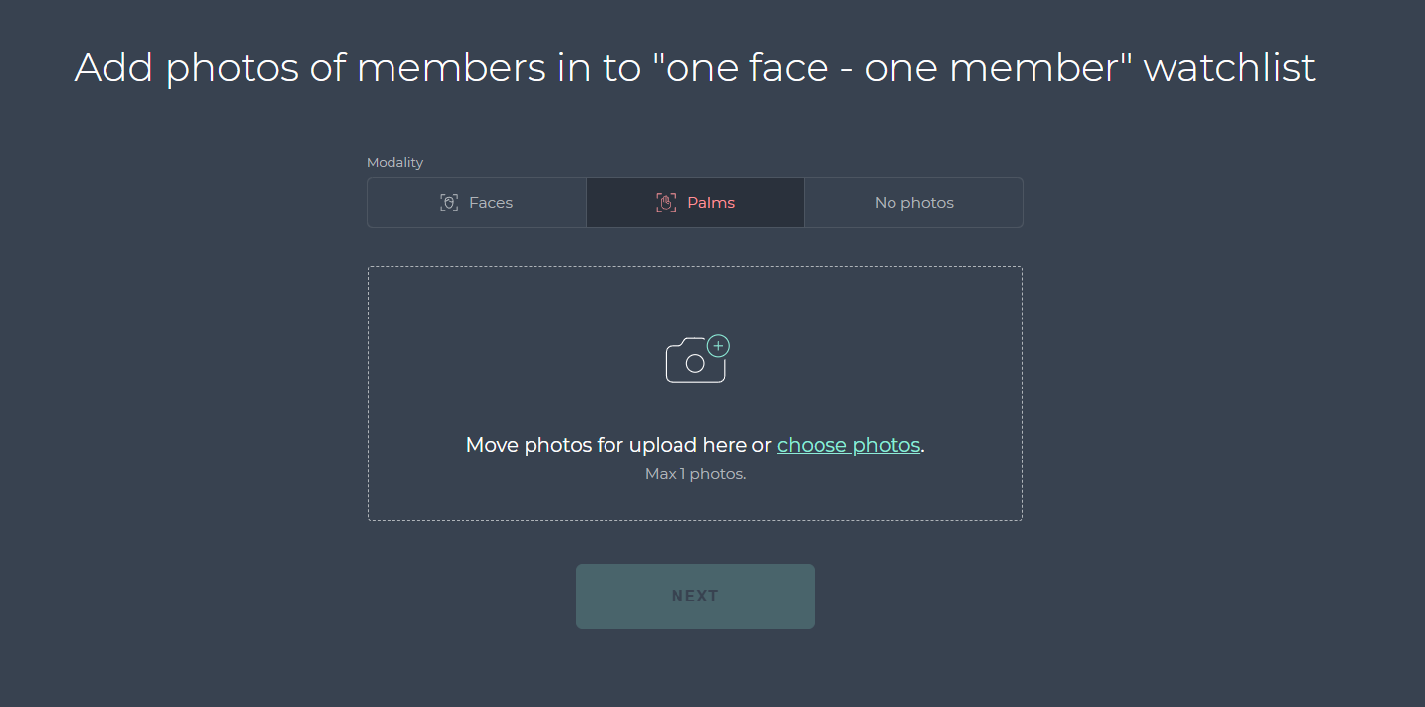Click the camera lens circle

tap(695, 364)
